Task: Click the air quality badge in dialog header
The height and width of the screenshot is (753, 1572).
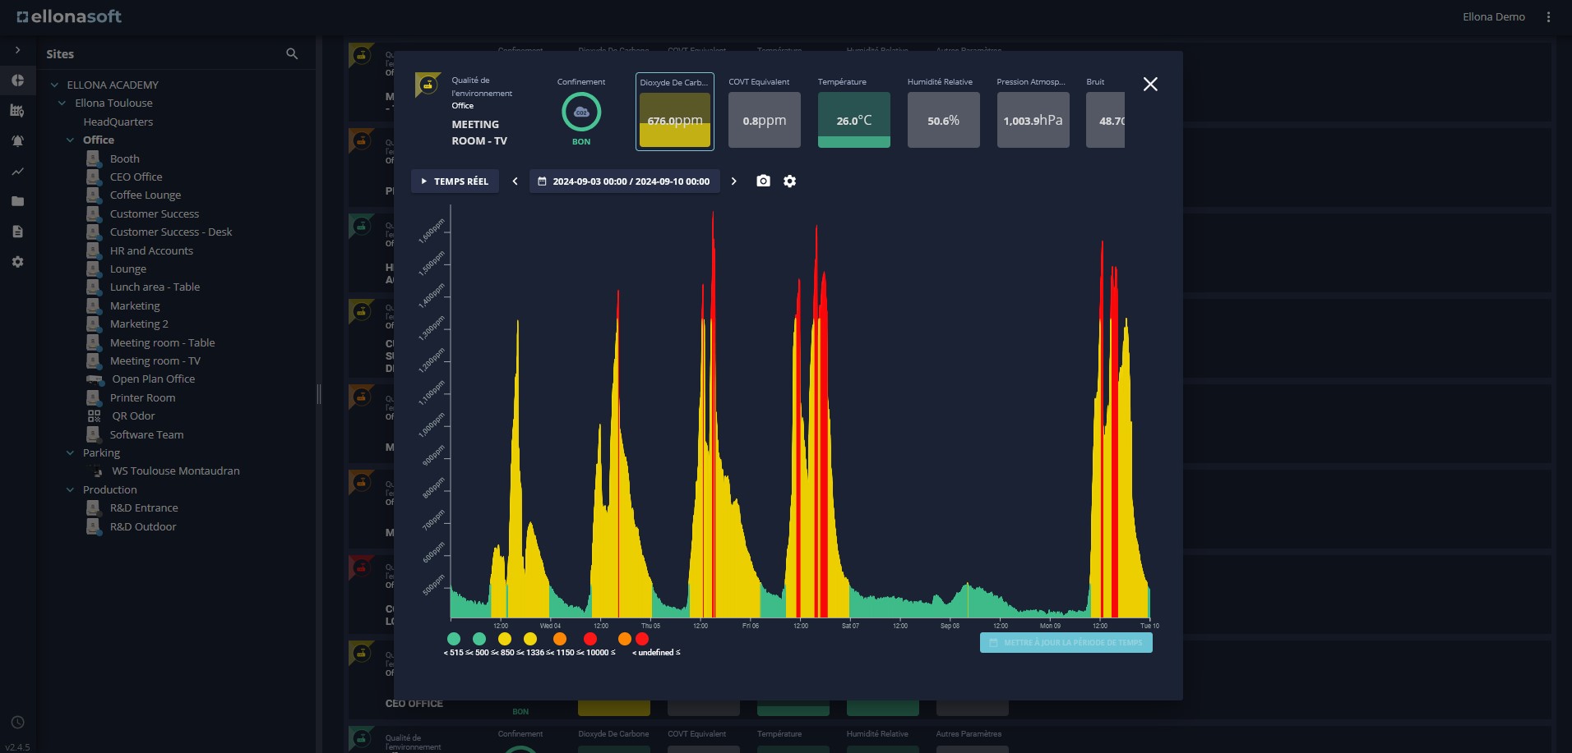Action: coord(428,85)
